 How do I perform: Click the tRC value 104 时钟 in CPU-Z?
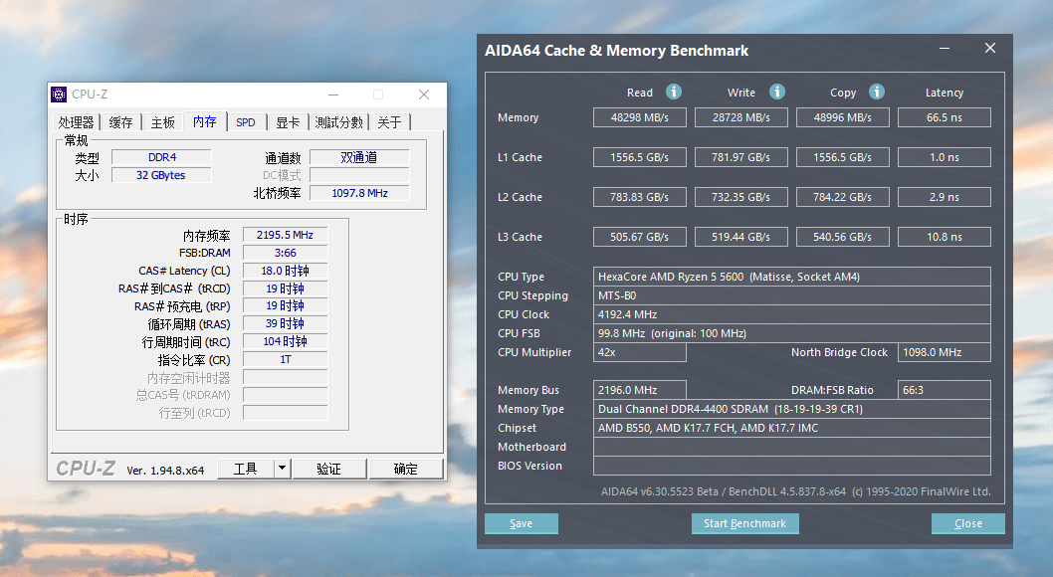click(x=286, y=341)
